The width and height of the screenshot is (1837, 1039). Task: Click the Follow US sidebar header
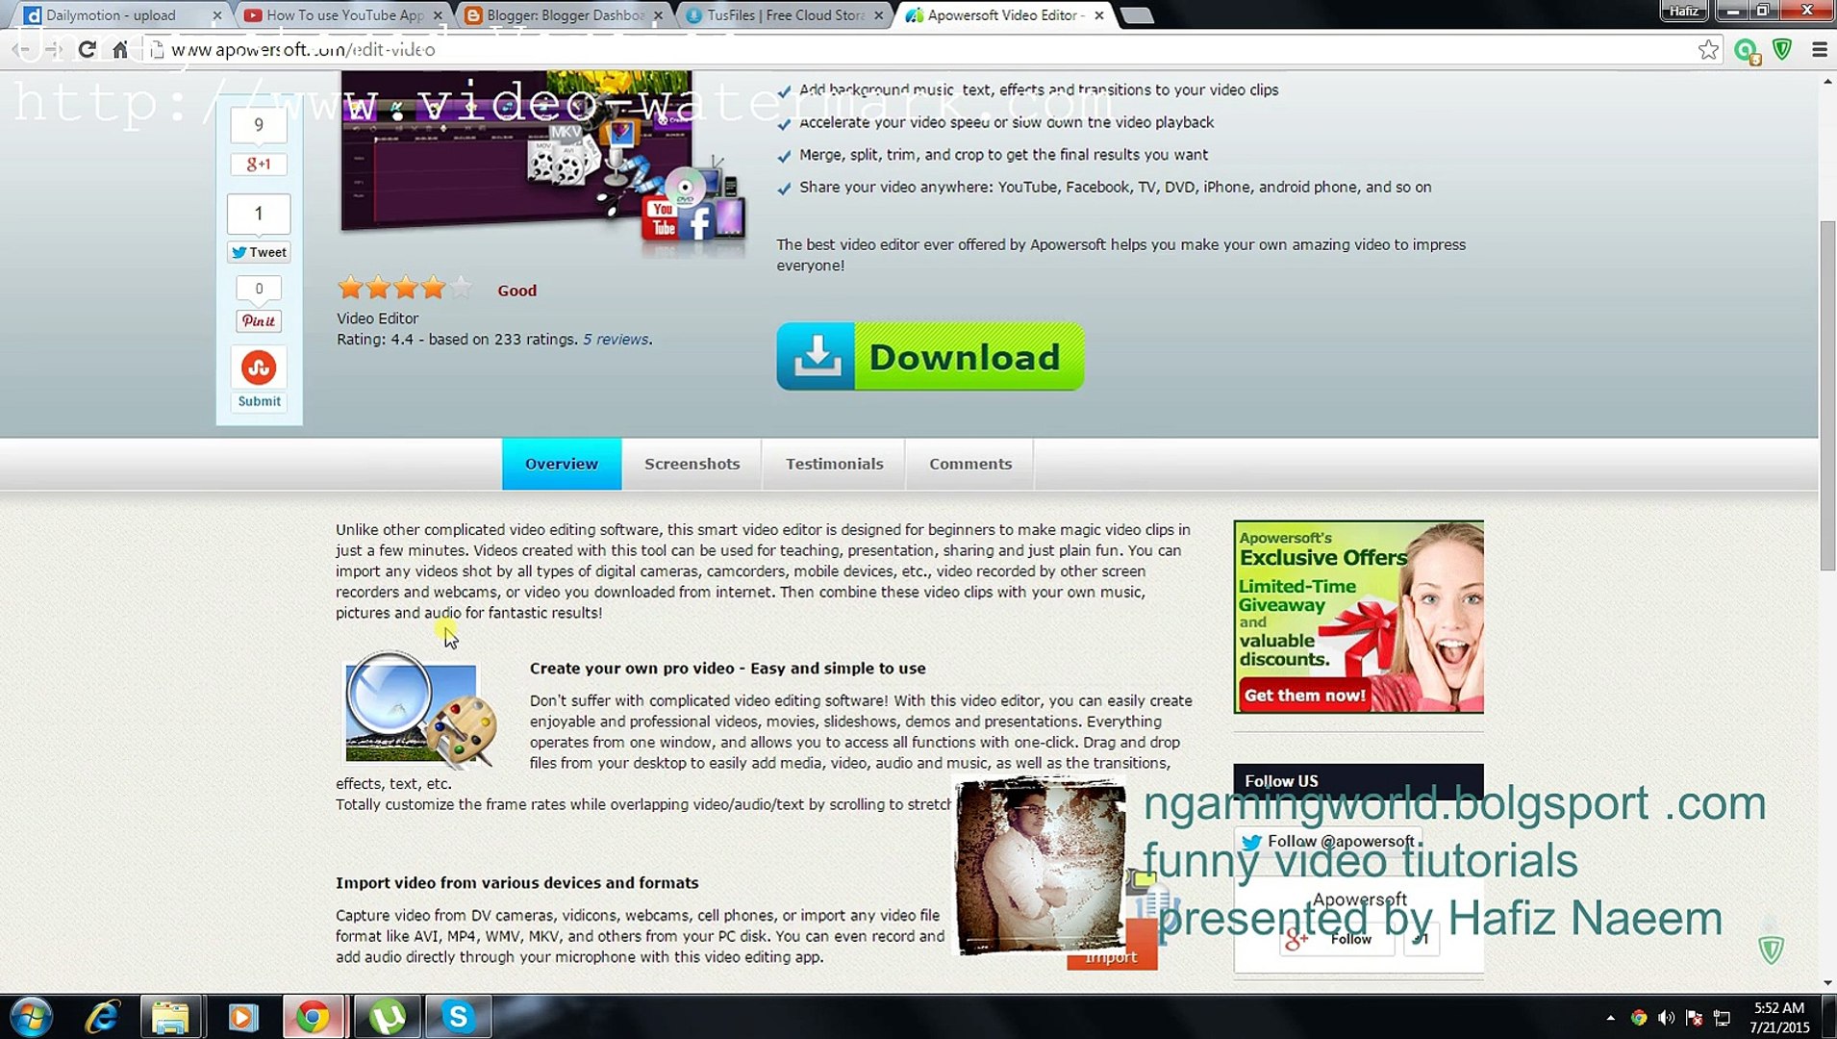(x=1358, y=781)
